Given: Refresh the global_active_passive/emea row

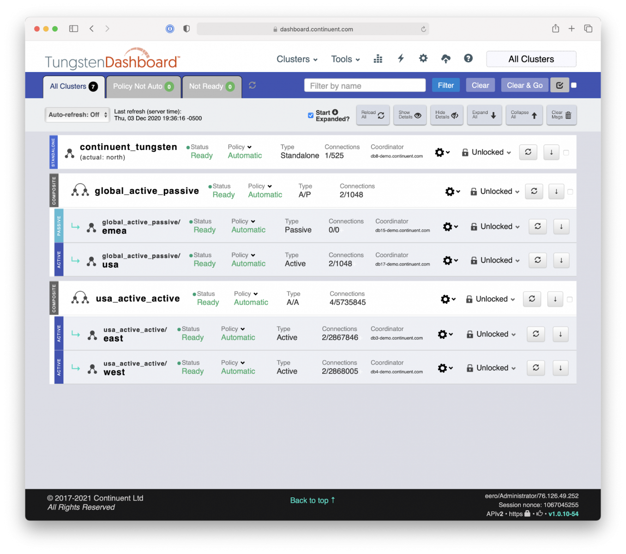Looking at the screenshot, I should coord(538,226).
